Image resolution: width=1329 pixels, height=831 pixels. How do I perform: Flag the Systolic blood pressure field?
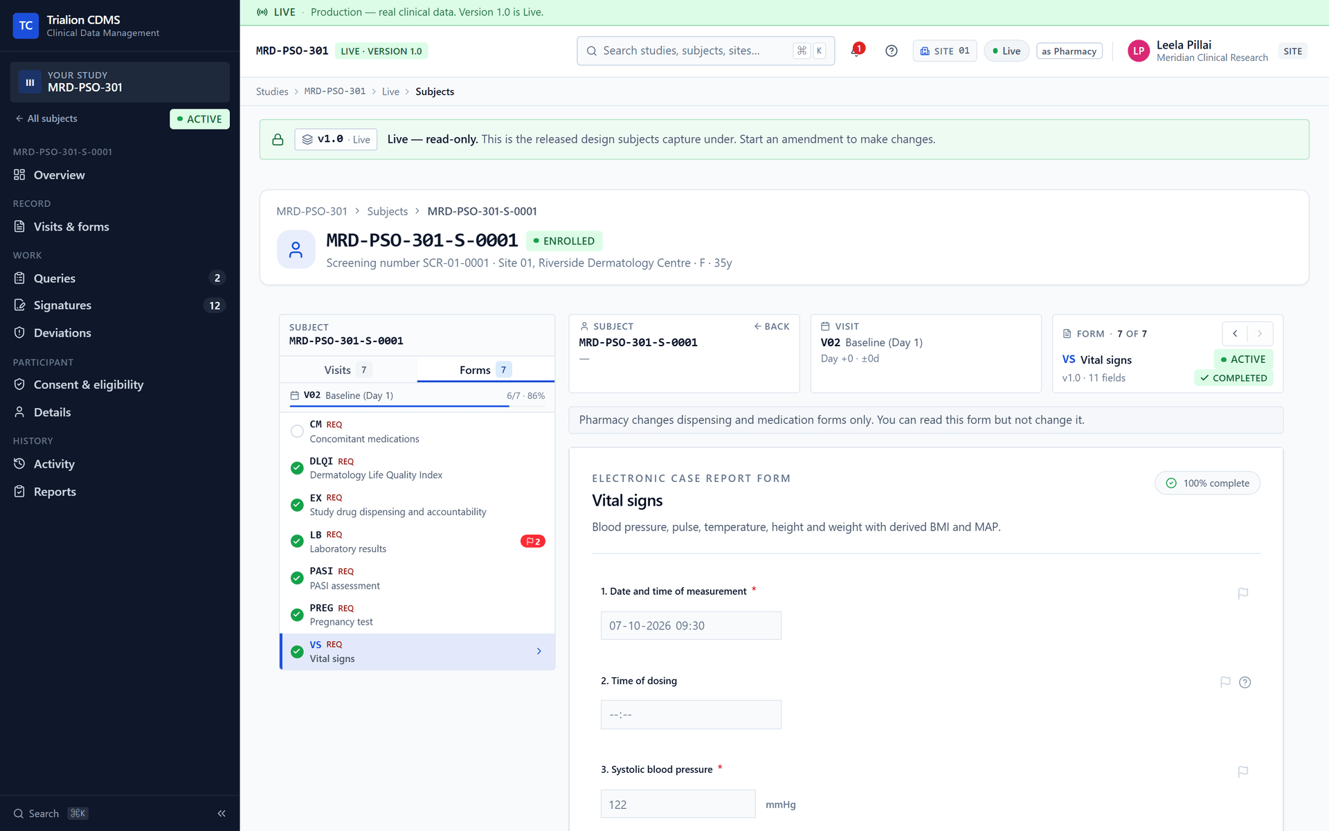pyautogui.click(x=1243, y=771)
